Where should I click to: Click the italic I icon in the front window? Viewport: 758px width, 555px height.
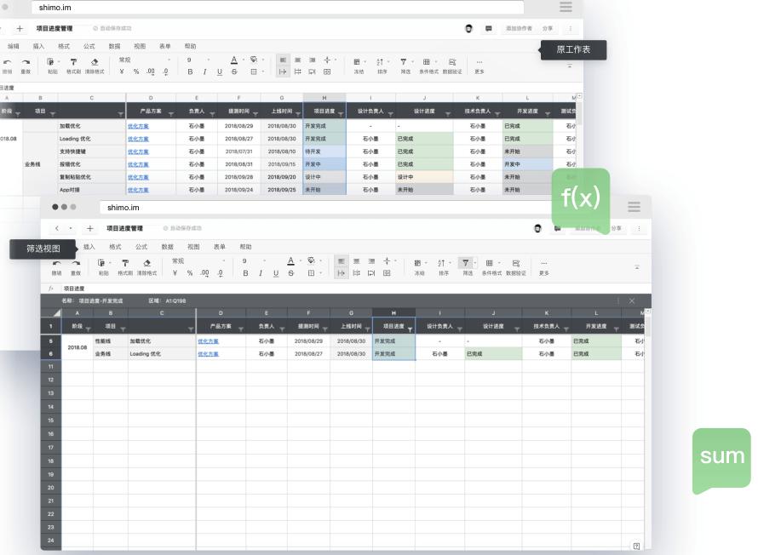[x=261, y=273]
